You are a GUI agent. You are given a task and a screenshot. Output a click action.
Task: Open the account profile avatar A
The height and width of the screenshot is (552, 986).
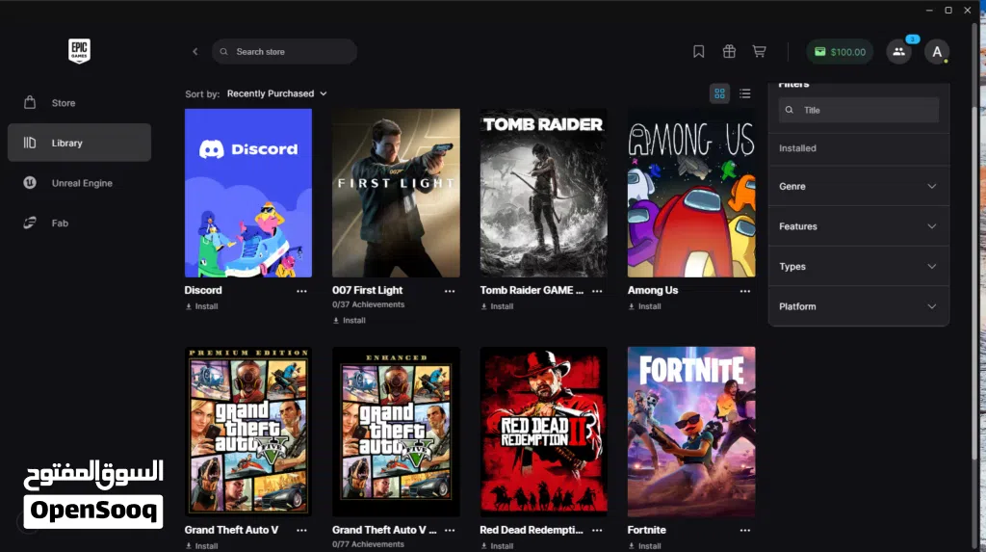tap(936, 52)
